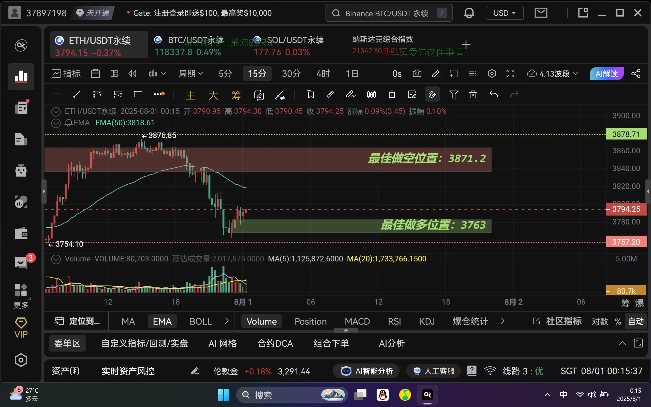Collapse the bottom order panel chevron
The width and height of the screenshot is (651, 407).
pos(622,343)
